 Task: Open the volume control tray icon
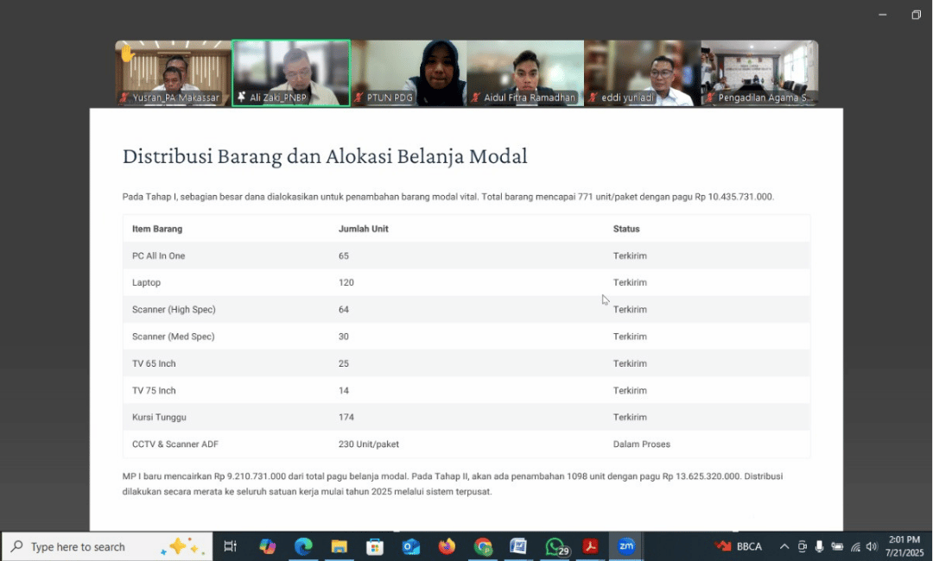872,546
